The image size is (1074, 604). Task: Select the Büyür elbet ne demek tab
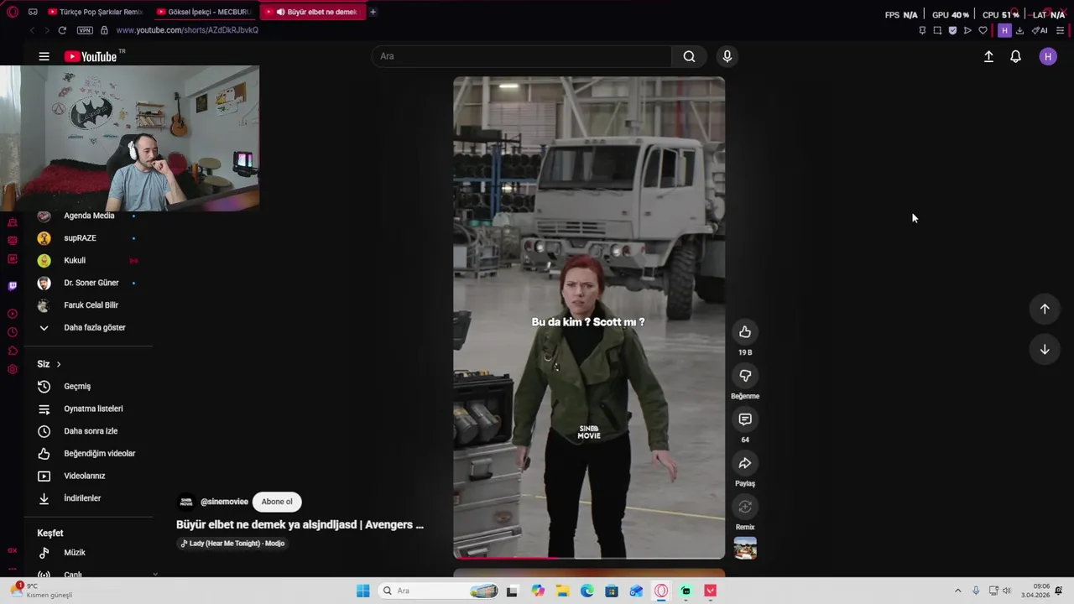pyautogui.click(x=314, y=12)
